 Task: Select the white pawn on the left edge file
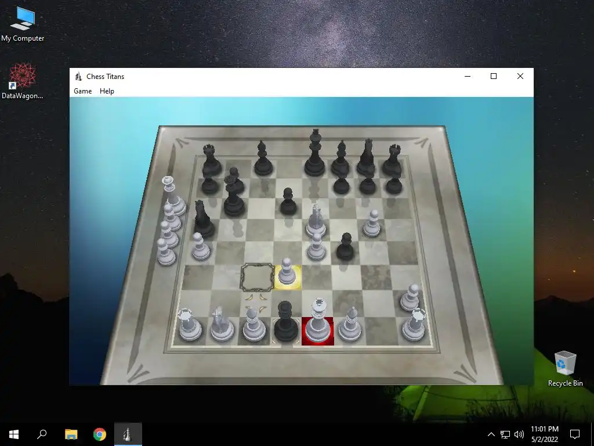(x=200, y=246)
